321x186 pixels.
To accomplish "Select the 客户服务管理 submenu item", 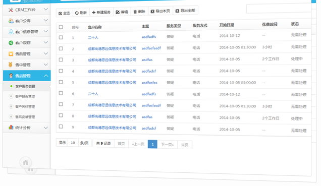I will tap(25, 86).
